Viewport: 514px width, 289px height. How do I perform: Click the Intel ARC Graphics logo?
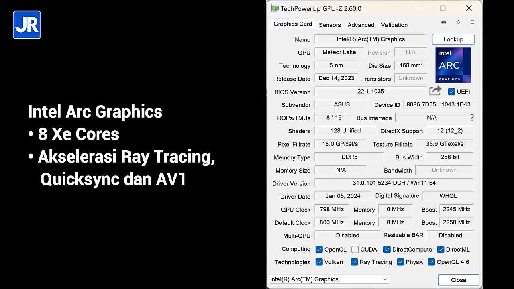453,65
